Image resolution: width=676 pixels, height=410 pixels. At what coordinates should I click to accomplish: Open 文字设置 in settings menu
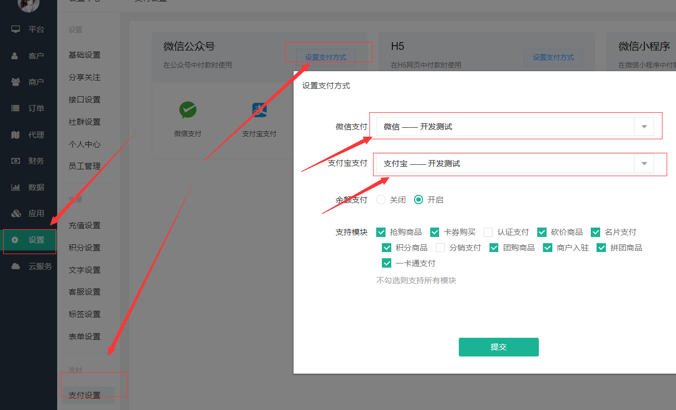tap(85, 270)
